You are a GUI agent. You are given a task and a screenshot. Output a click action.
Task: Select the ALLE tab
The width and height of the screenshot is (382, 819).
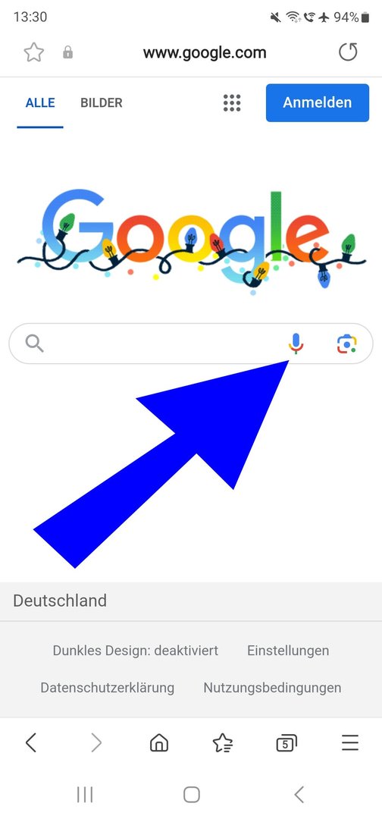point(40,103)
